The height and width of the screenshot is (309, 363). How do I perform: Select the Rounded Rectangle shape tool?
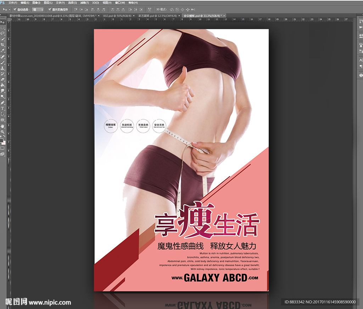2,120
